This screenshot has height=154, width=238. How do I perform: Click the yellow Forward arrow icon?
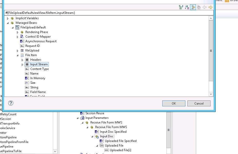211,7
